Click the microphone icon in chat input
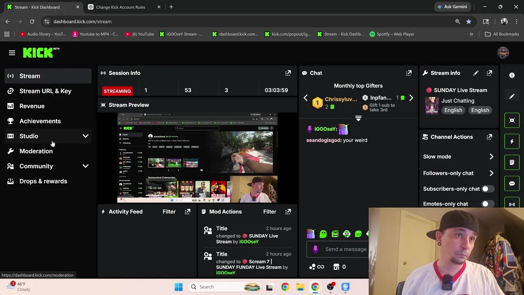 (315, 249)
